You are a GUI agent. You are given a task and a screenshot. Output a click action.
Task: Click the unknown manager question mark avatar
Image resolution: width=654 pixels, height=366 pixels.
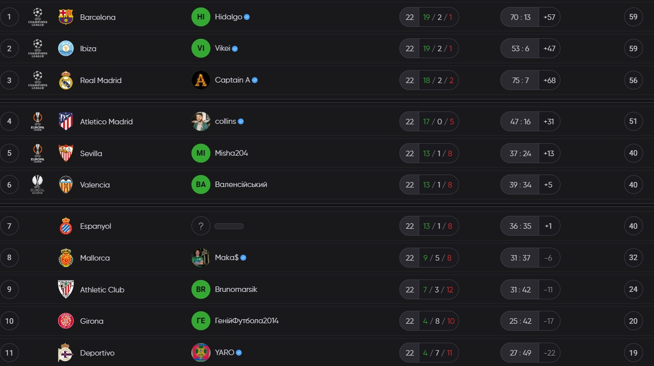pos(201,226)
